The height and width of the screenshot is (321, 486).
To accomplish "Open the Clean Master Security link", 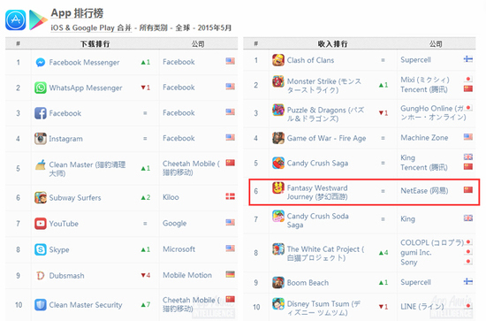I will [x=86, y=305].
